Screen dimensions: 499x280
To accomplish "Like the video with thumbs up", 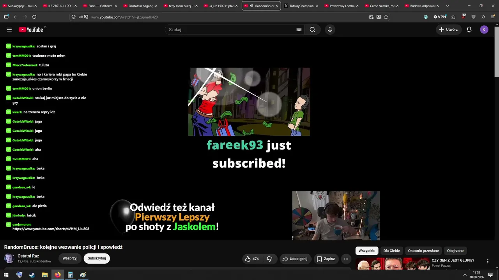I will click(x=252, y=259).
